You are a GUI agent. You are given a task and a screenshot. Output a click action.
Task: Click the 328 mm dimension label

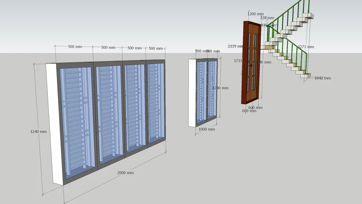click(267, 18)
